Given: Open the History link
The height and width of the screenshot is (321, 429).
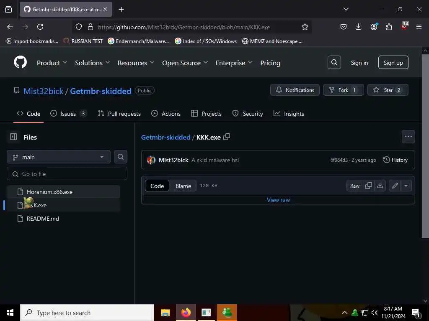Looking at the screenshot, I should pyautogui.click(x=395, y=160).
